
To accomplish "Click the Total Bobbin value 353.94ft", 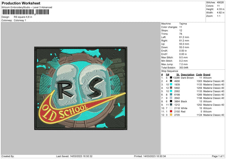I will pyautogui.click(x=184, y=68).
